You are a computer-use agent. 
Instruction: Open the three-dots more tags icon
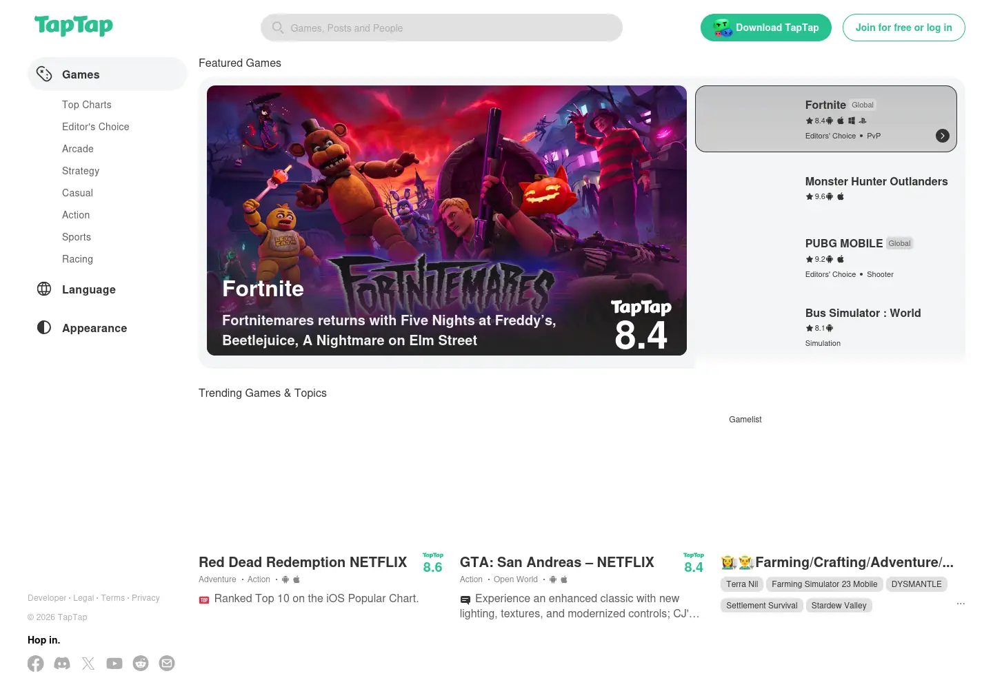point(961,604)
